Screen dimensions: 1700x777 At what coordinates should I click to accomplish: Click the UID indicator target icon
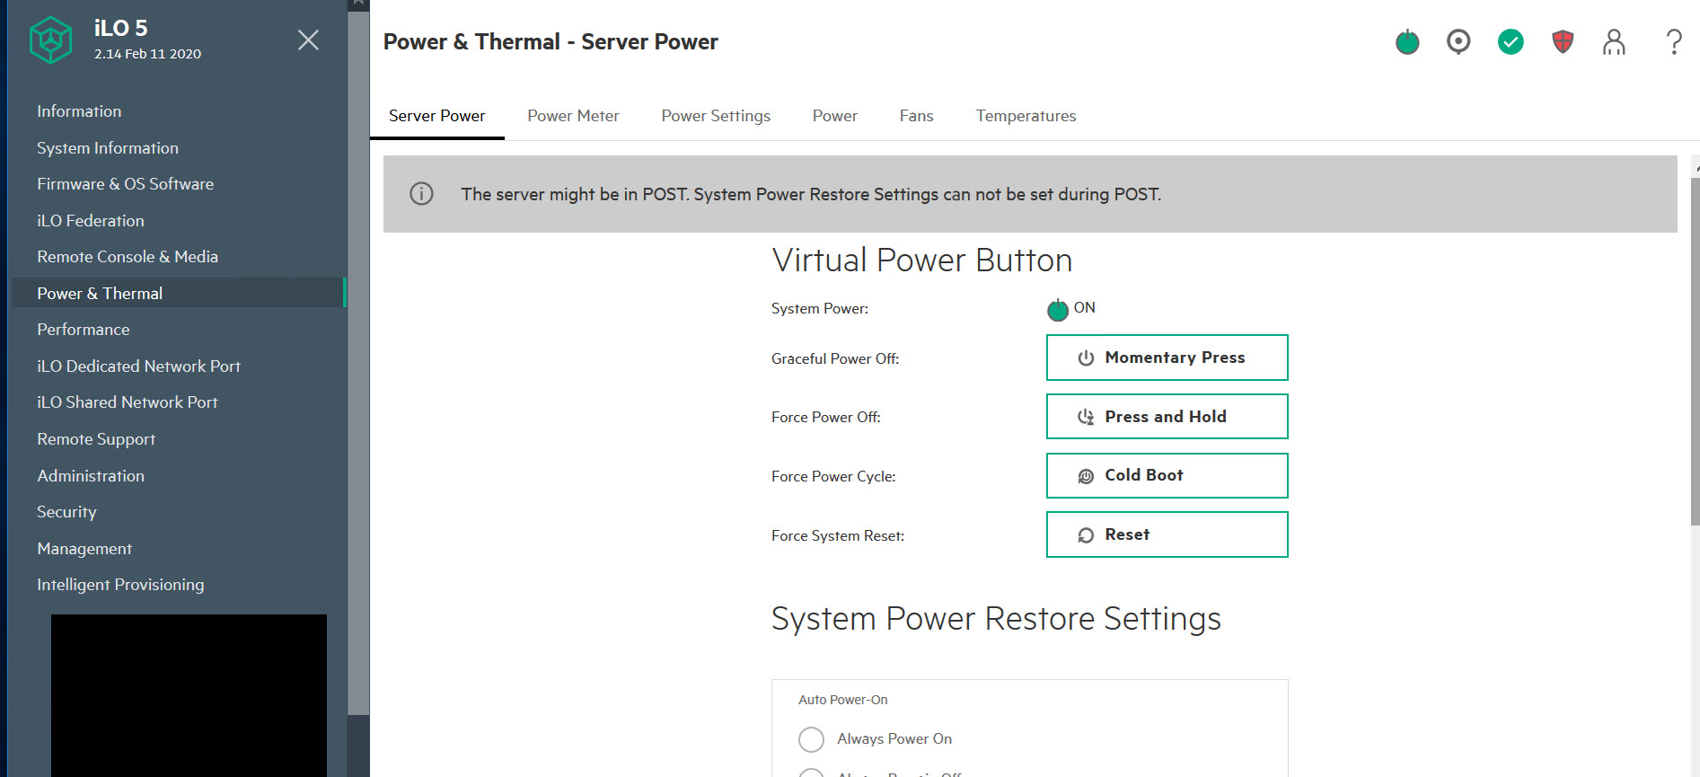pos(1458,42)
